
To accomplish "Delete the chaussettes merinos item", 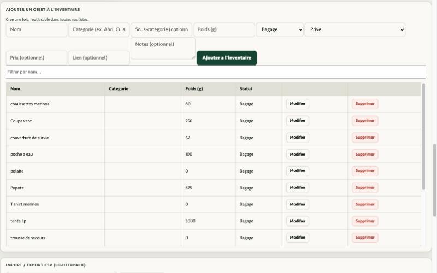I will tap(365, 104).
